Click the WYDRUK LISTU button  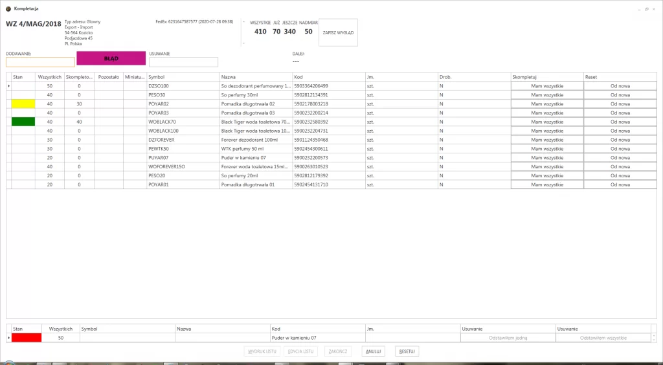[262, 351]
